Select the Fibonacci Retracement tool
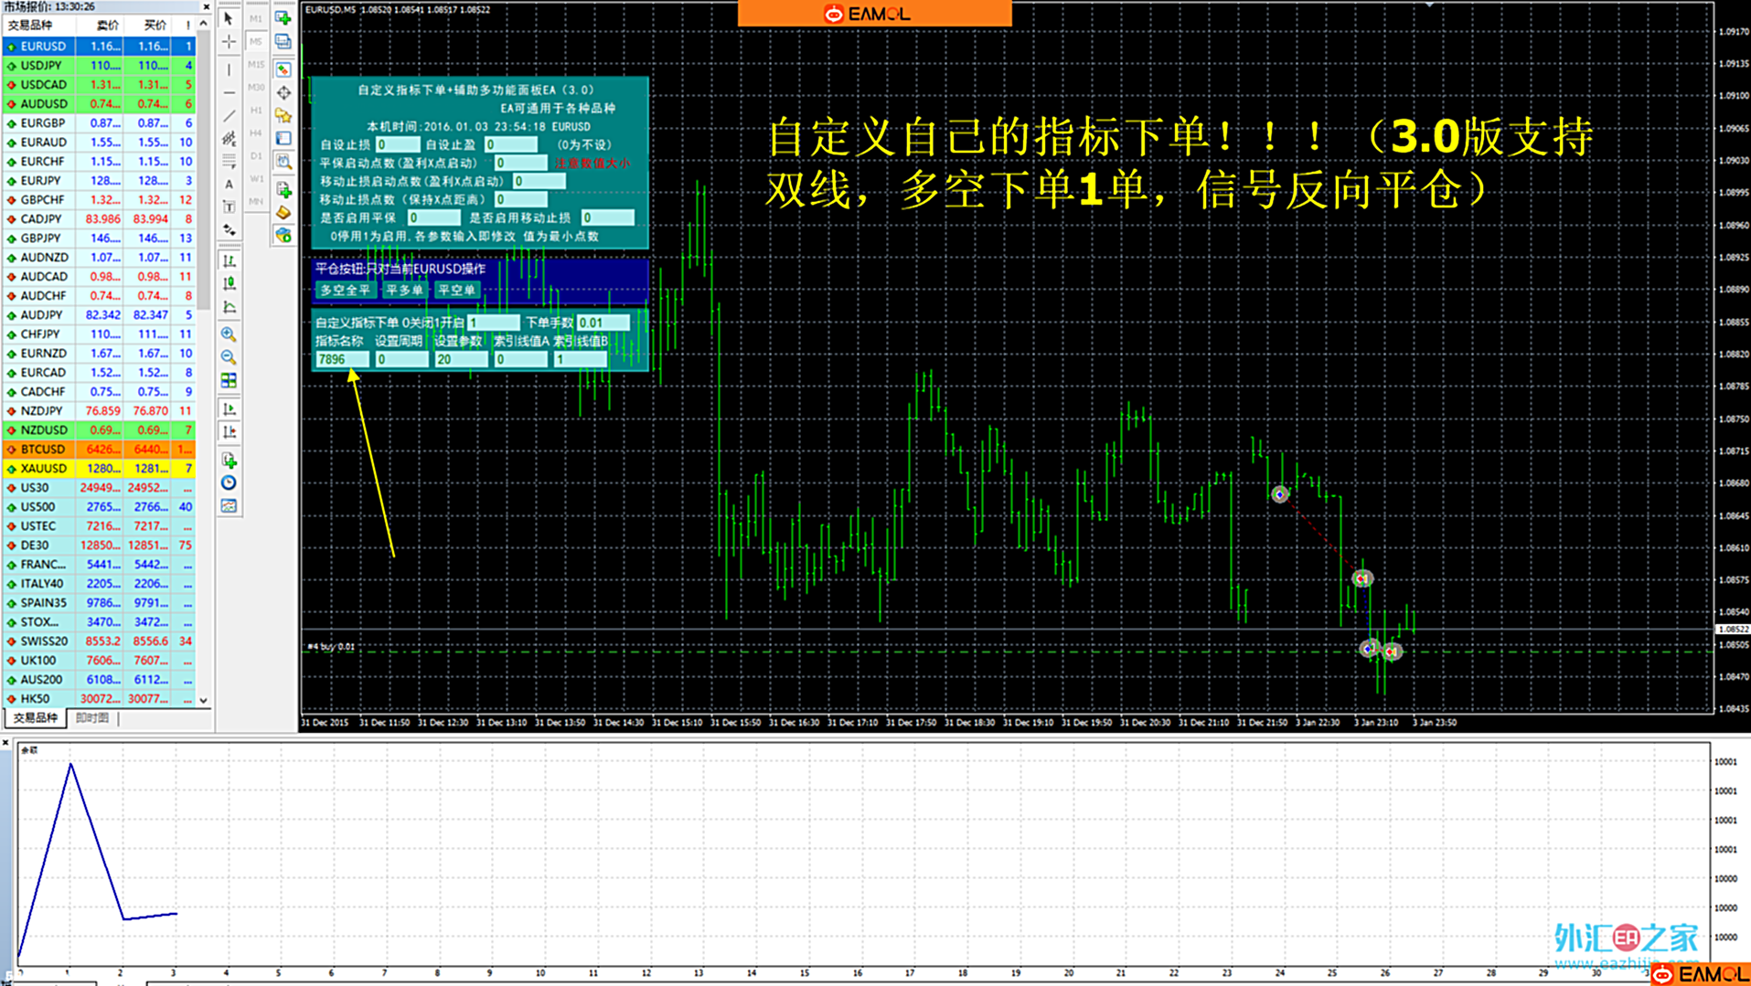1751x986 pixels. coord(229,160)
